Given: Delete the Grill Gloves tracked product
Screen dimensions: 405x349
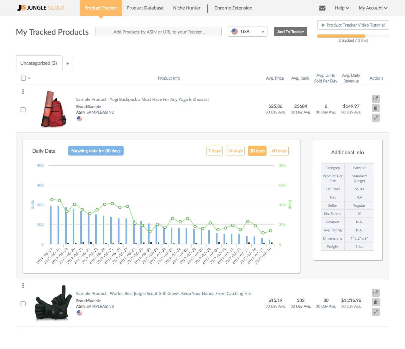Looking at the screenshot, I should (x=376, y=302).
